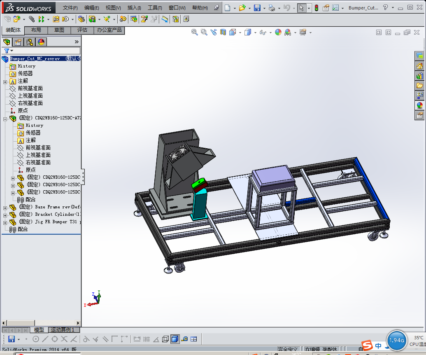Click the Mate paperclip icon
The width and height of the screenshot is (426, 355).
pyautogui.click(x=32, y=19)
